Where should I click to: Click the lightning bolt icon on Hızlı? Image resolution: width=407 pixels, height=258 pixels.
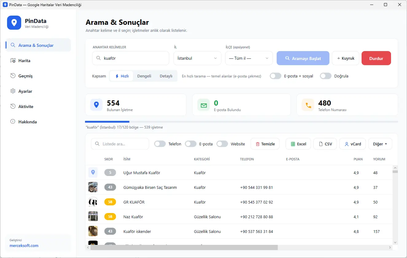pos(117,76)
